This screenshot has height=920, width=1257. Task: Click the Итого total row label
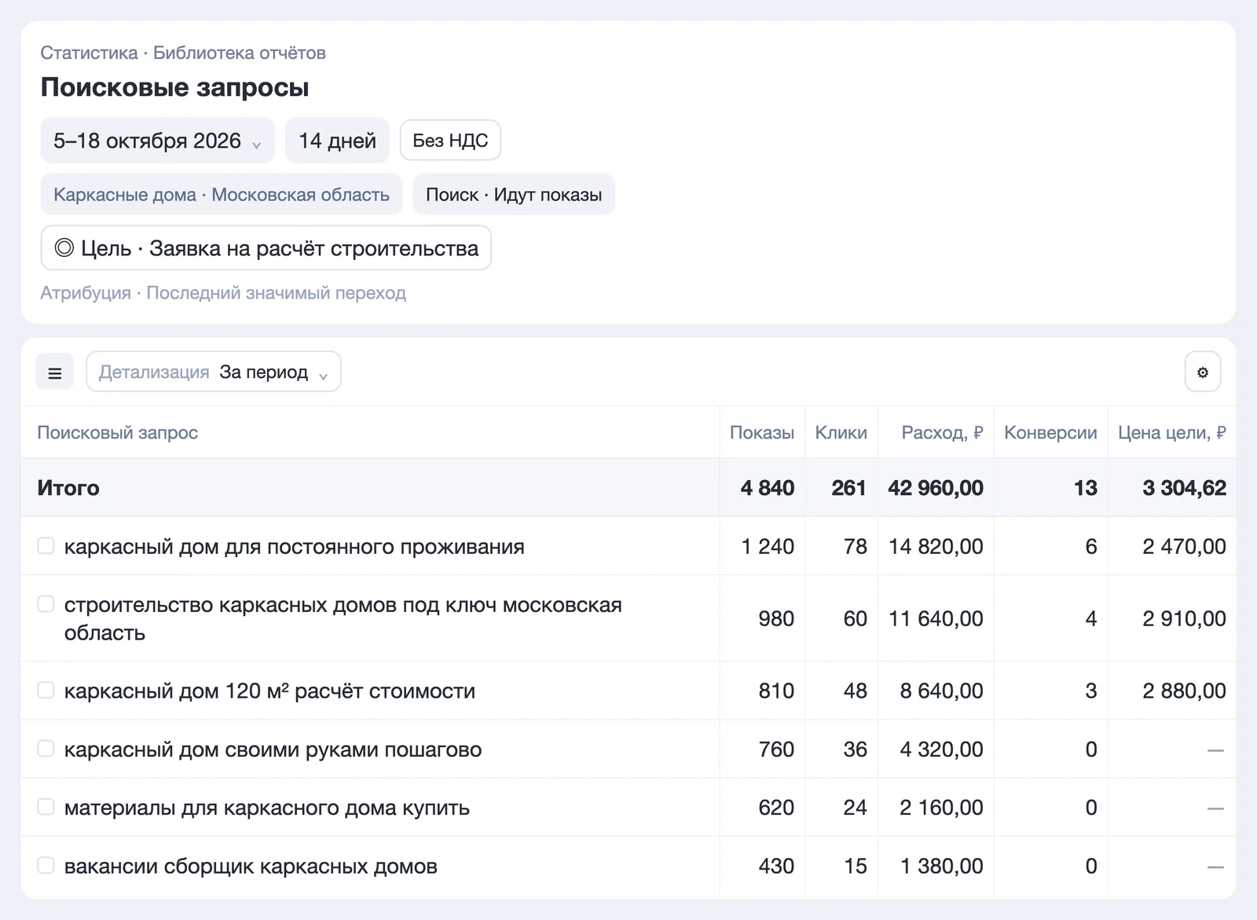[x=68, y=488]
